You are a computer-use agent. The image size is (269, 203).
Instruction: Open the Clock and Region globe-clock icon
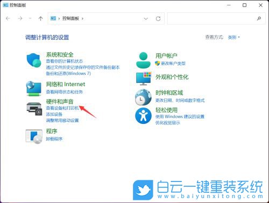click(x=143, y=97)
